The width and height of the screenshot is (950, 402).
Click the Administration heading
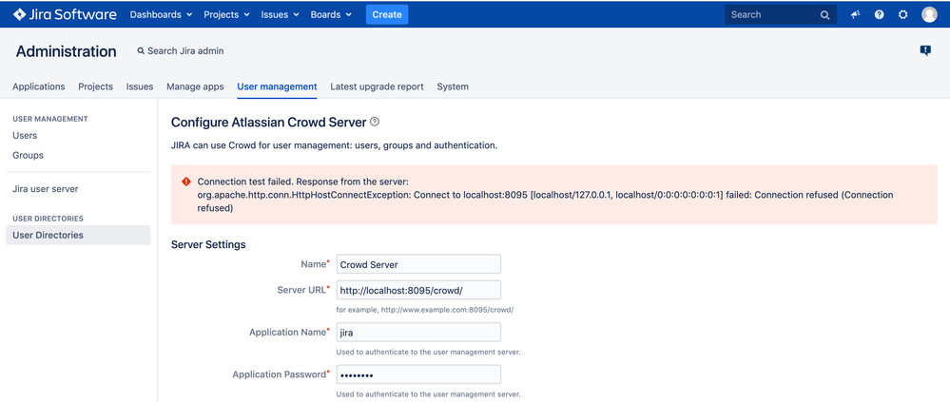point(66,51)
